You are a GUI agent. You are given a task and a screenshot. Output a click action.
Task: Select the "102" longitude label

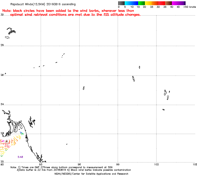pyautogui.click(x=156, y=164)
